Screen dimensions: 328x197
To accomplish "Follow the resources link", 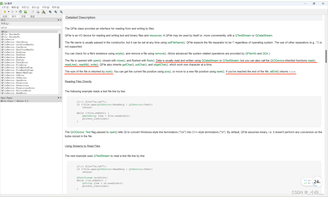I will (x=155, y=36).
